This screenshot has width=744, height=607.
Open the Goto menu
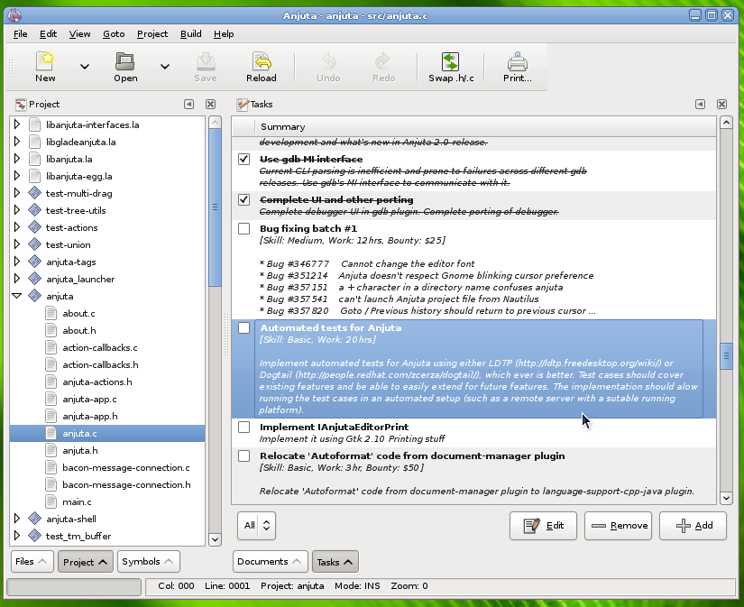pos(114,34)
